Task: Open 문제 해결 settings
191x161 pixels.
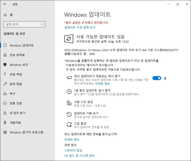Action: (x=28, y=84)
